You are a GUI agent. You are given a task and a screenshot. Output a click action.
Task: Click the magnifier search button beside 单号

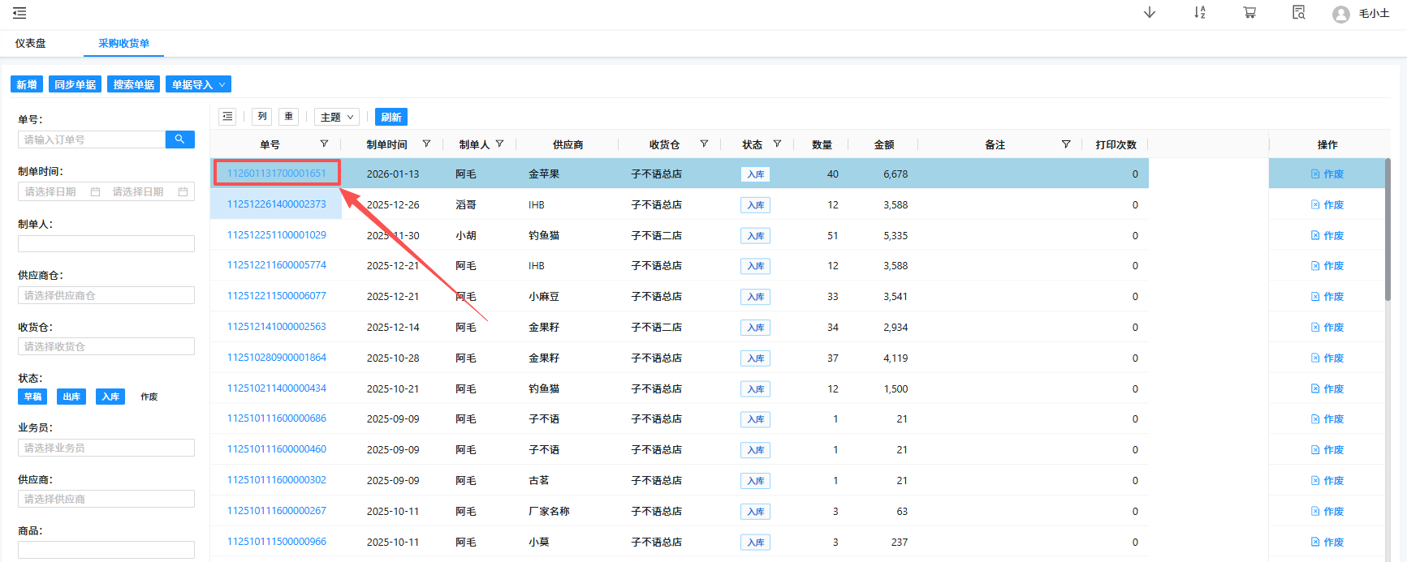[x=179, y=139]
